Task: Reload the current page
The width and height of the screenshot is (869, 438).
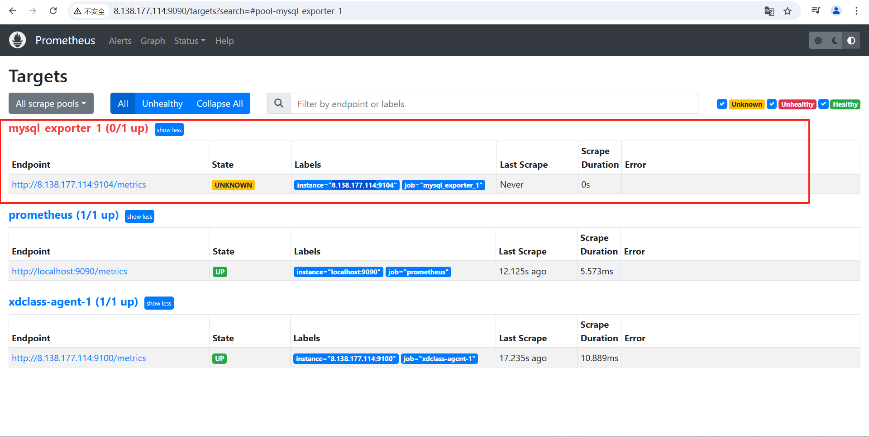Action: click(53, 11)
